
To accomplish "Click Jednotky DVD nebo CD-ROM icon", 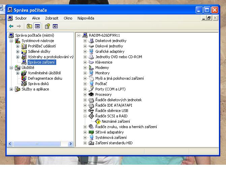I will [x=91, y=57].
